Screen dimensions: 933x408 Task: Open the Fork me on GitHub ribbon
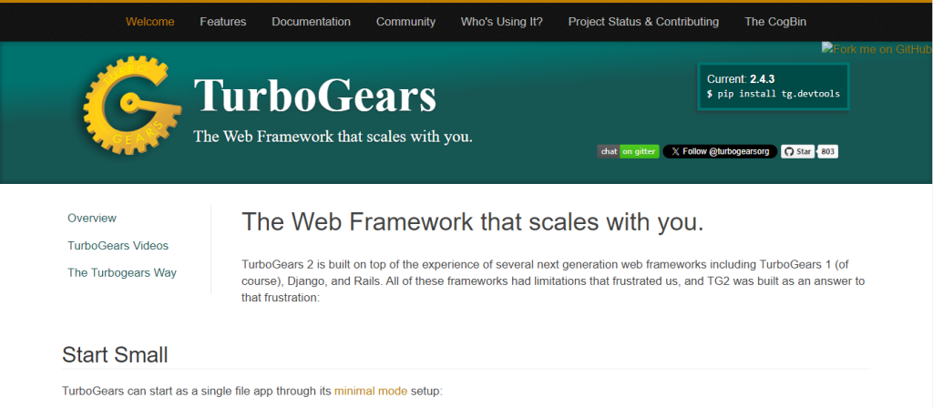(876, 49)
